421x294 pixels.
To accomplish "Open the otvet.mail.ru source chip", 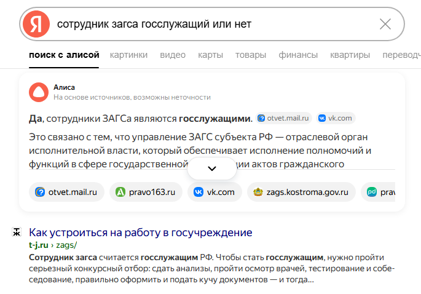I will coord(66,192).
